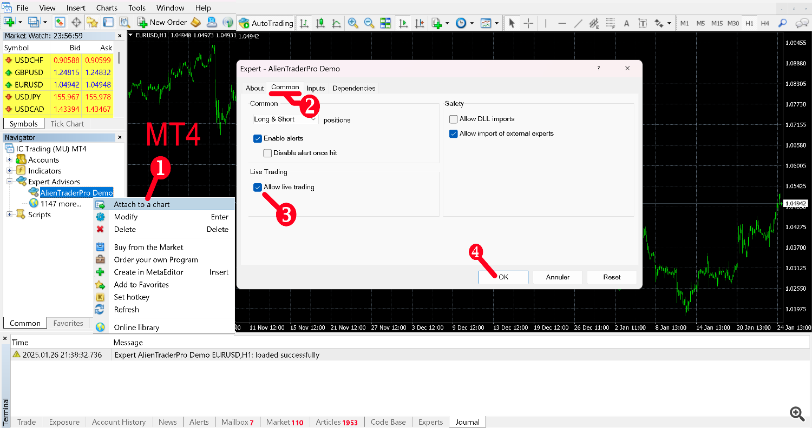Select USDJPY symbol in Market Watch

coord(29,97)
